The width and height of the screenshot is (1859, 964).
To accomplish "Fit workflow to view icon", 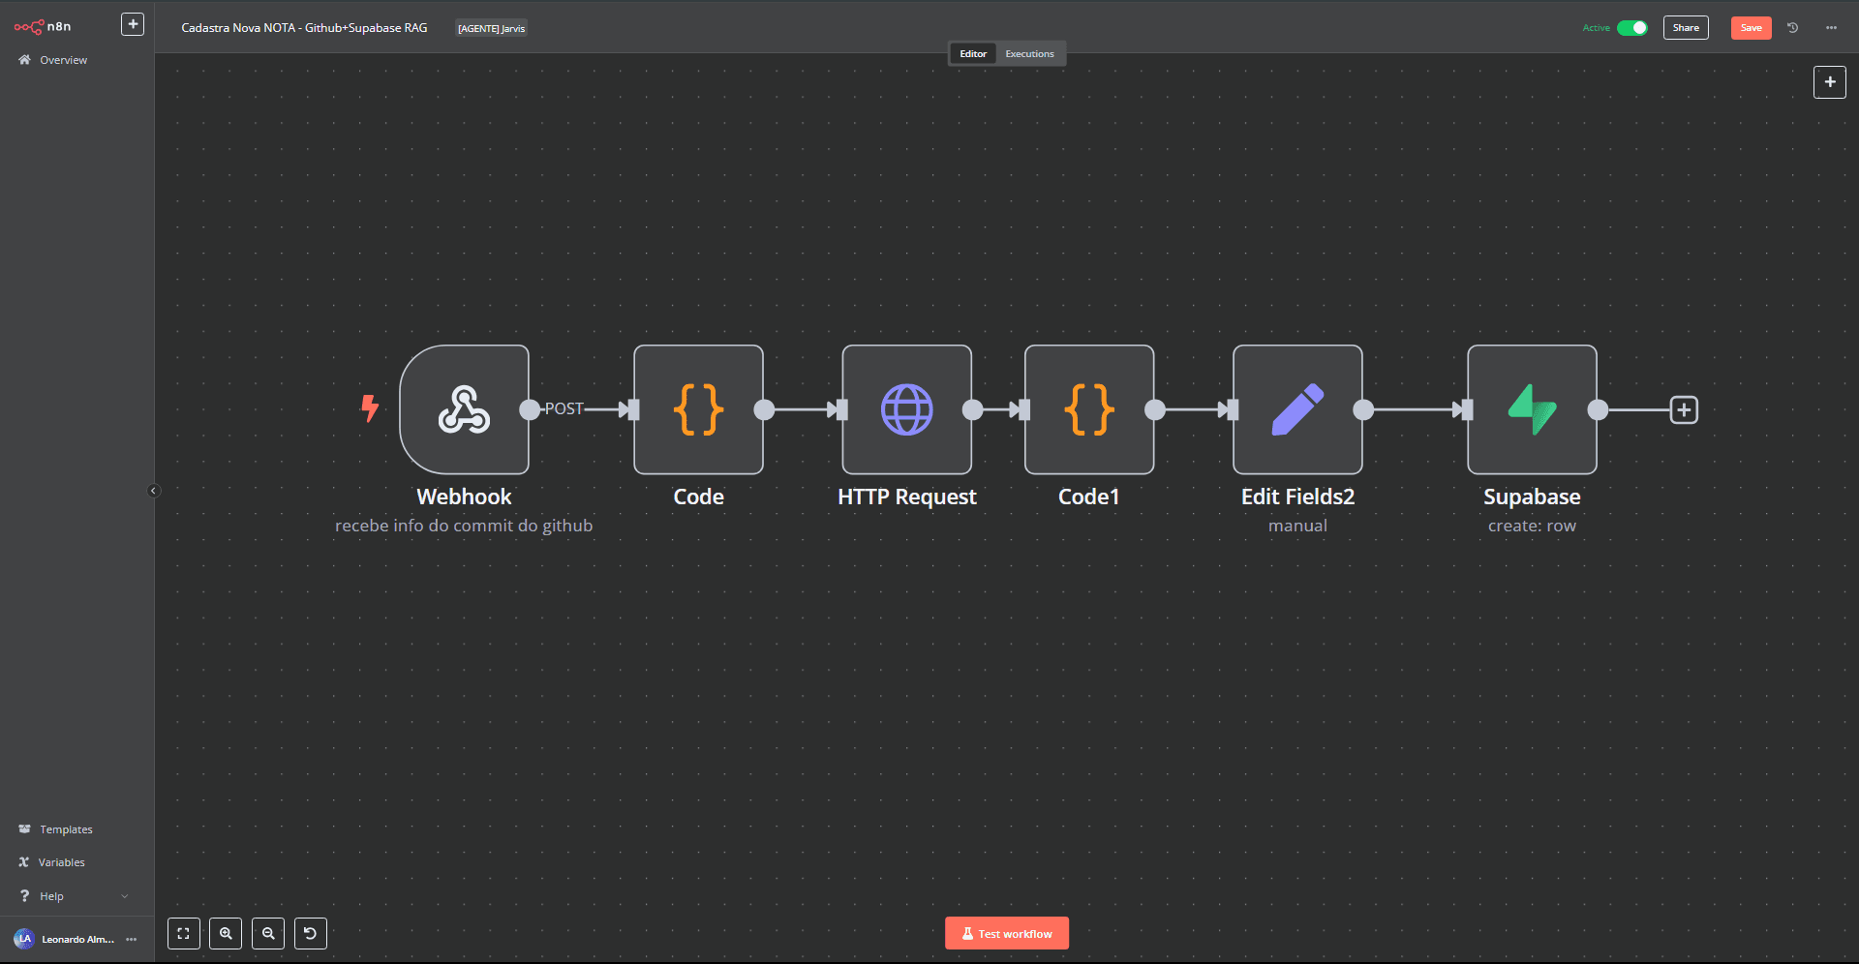I will coord(184,934).
